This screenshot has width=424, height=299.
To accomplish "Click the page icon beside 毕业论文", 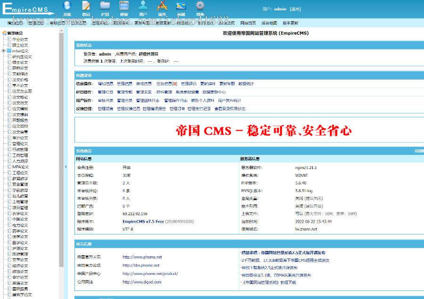I will 9,39.
